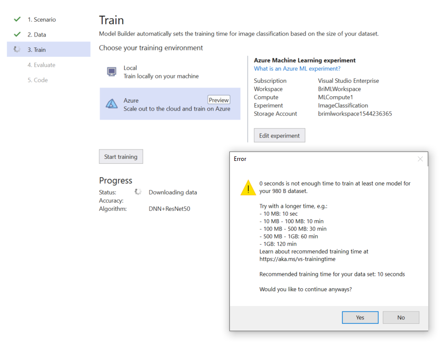The width and height of the screenshot is (445, 344).
Task: Click the 'brimlworkspace1544236365' storage account value
Action: [355, 114]
